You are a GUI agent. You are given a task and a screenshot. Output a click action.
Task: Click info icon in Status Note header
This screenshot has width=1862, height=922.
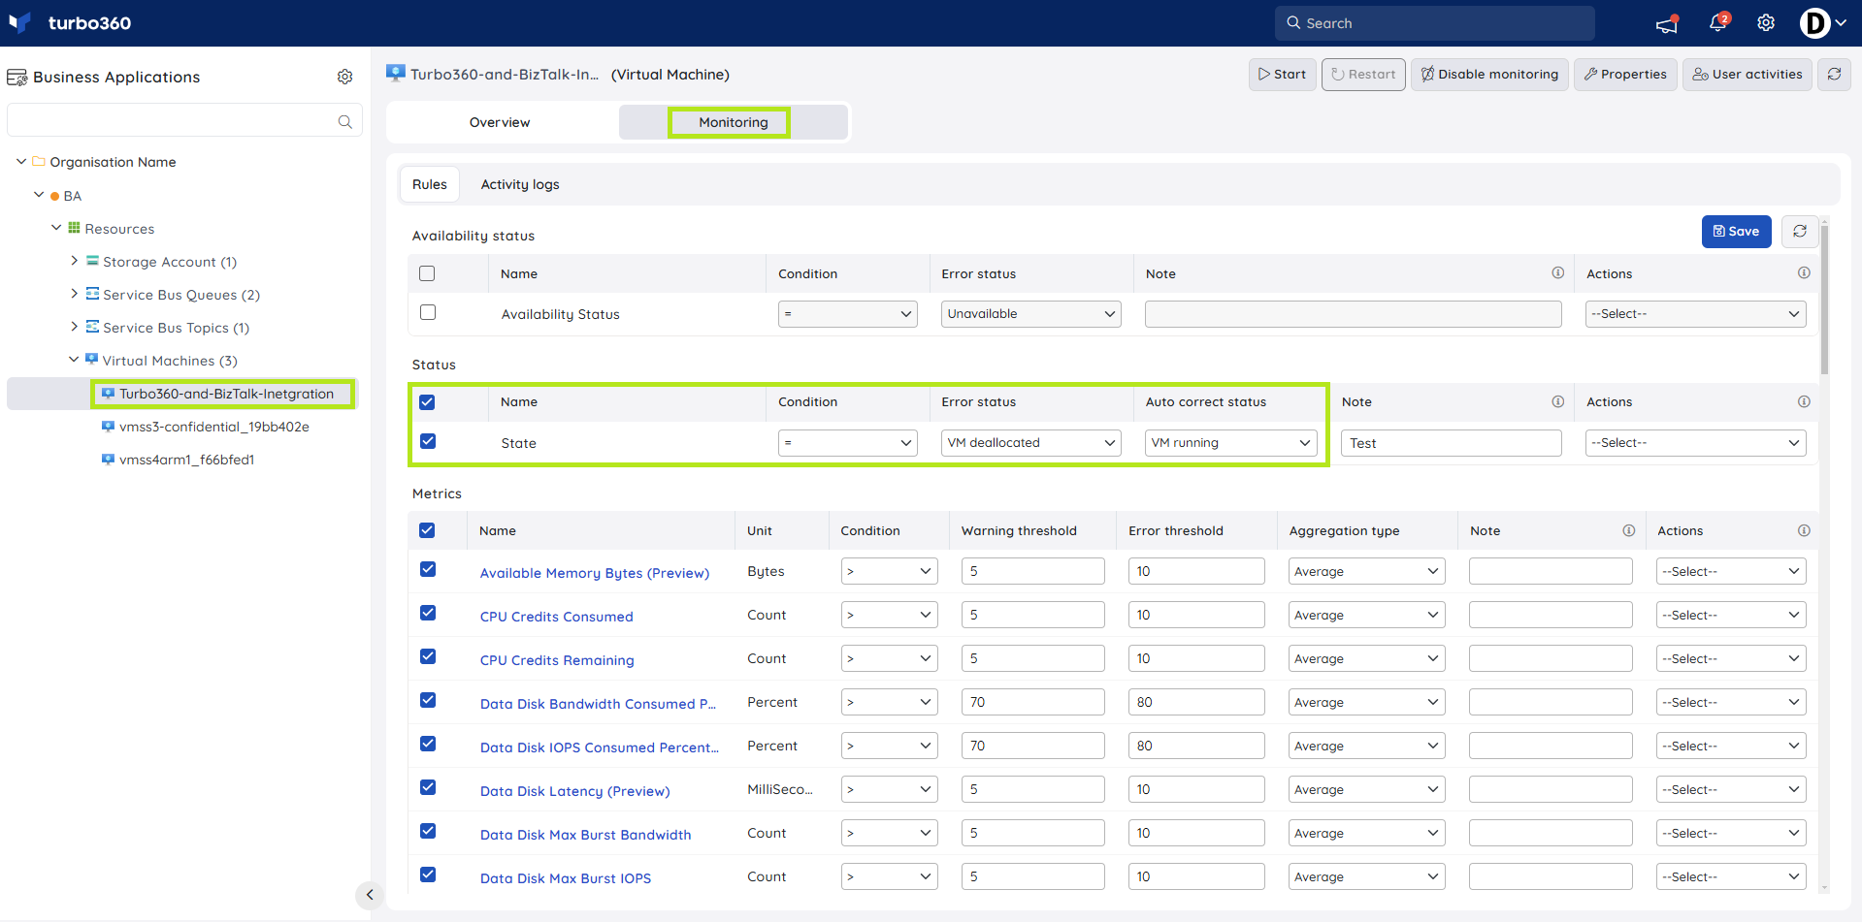click(x=1557, y=401)
